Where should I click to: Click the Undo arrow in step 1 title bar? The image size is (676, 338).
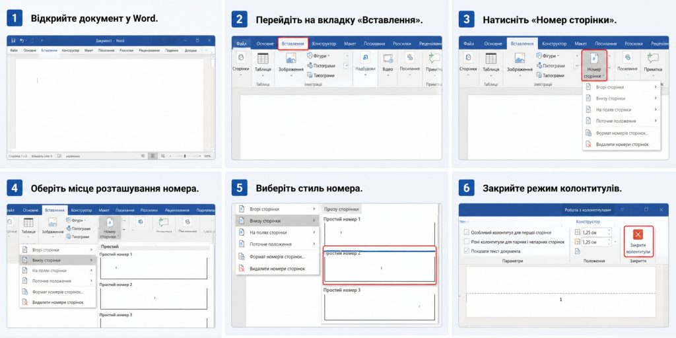click(x=22, y=40)
